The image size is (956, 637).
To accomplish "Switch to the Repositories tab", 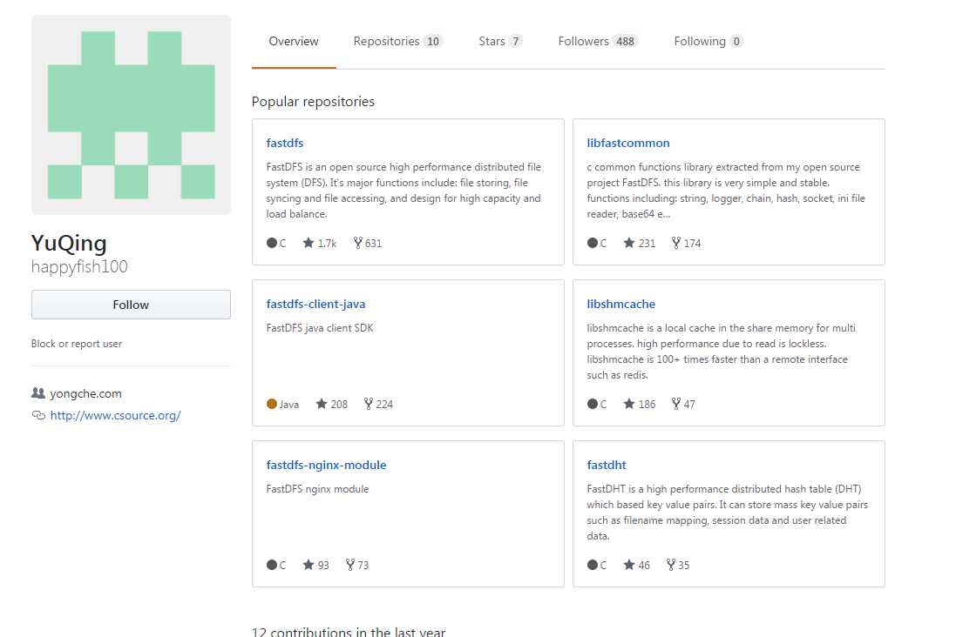I will point(397,42).
